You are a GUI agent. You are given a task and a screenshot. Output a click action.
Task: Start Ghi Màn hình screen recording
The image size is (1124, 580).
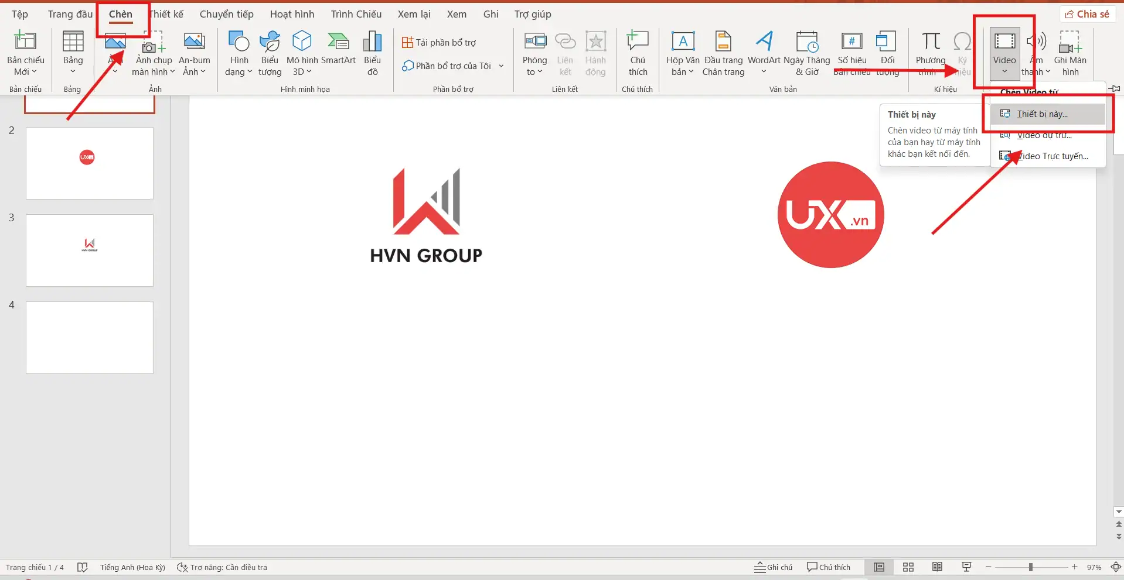click(1071, 53)
